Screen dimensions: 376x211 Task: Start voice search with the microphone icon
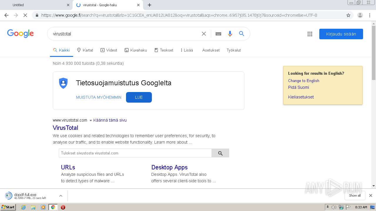point(230,34)
